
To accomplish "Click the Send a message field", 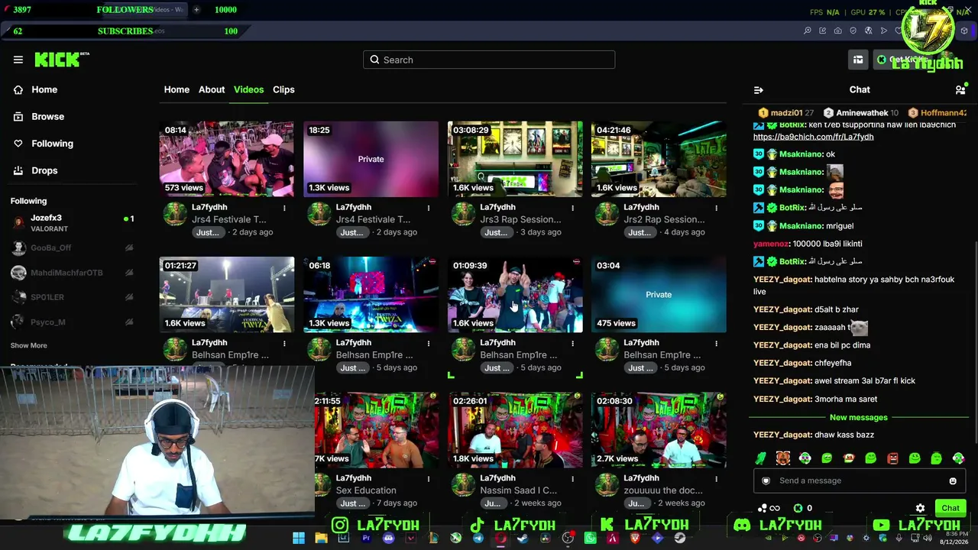I will pos(860,480).
